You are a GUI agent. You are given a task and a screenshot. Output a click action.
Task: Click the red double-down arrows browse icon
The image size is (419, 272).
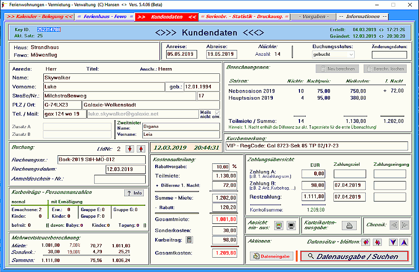coord(365,242)
